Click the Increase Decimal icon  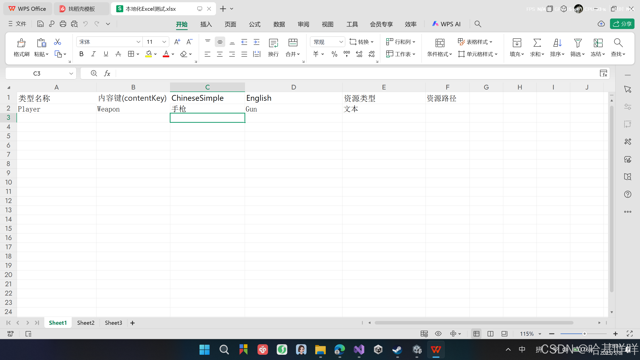click(x=359, y=54)
